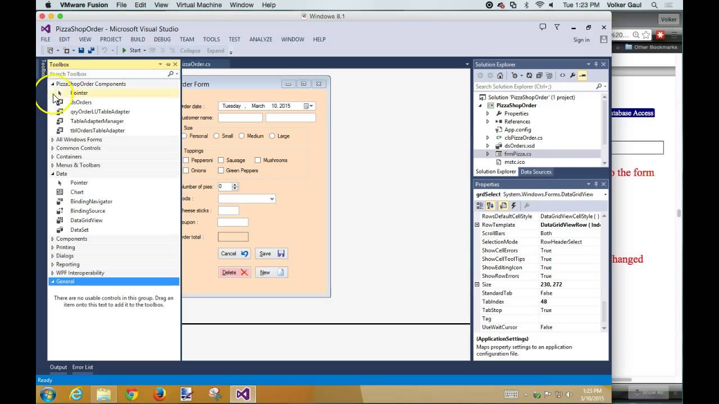
Task: Switch to the Data Sources tab
Action: click(536, 172)
